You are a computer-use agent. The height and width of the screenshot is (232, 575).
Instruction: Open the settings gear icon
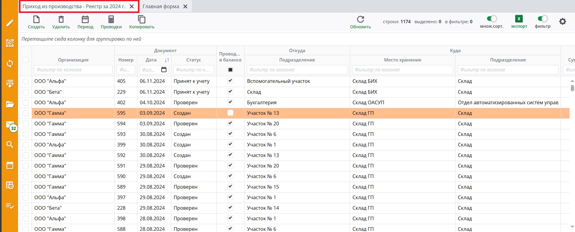click(x=562, y=21)
